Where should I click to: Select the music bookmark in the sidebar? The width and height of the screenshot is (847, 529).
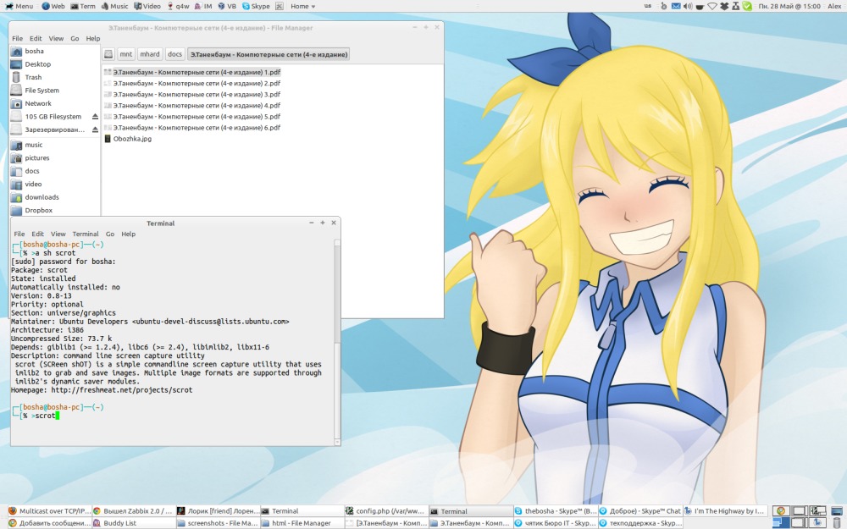click(54, 145)
